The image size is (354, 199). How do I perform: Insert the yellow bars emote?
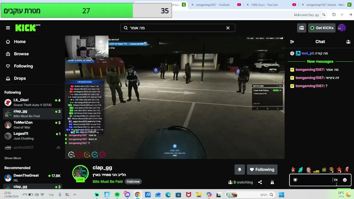(x=316, y=171)
